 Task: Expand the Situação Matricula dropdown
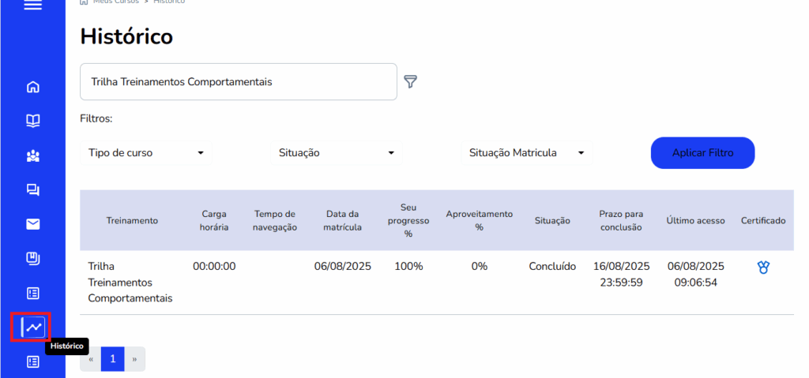[x=526, y=152]
